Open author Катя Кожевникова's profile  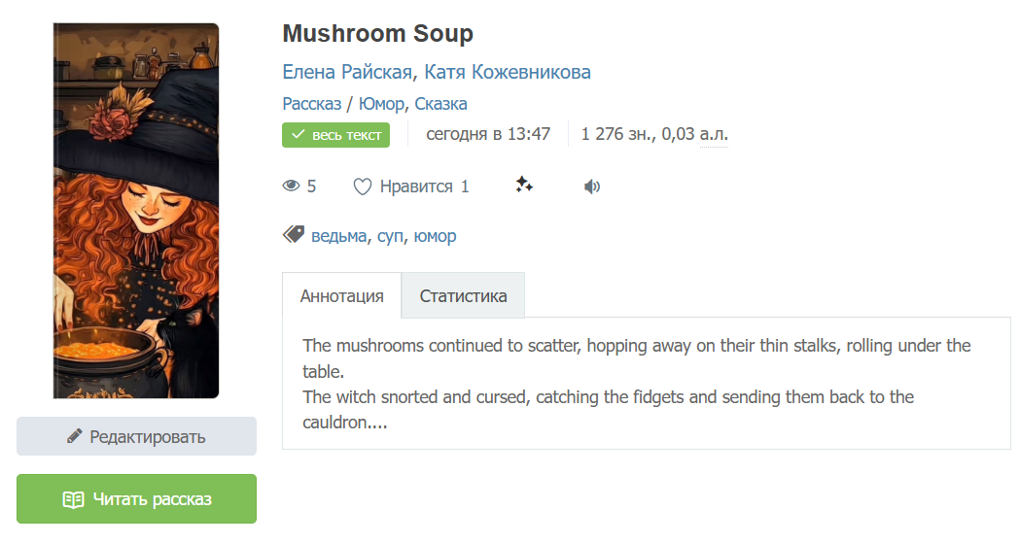point(508,72)
